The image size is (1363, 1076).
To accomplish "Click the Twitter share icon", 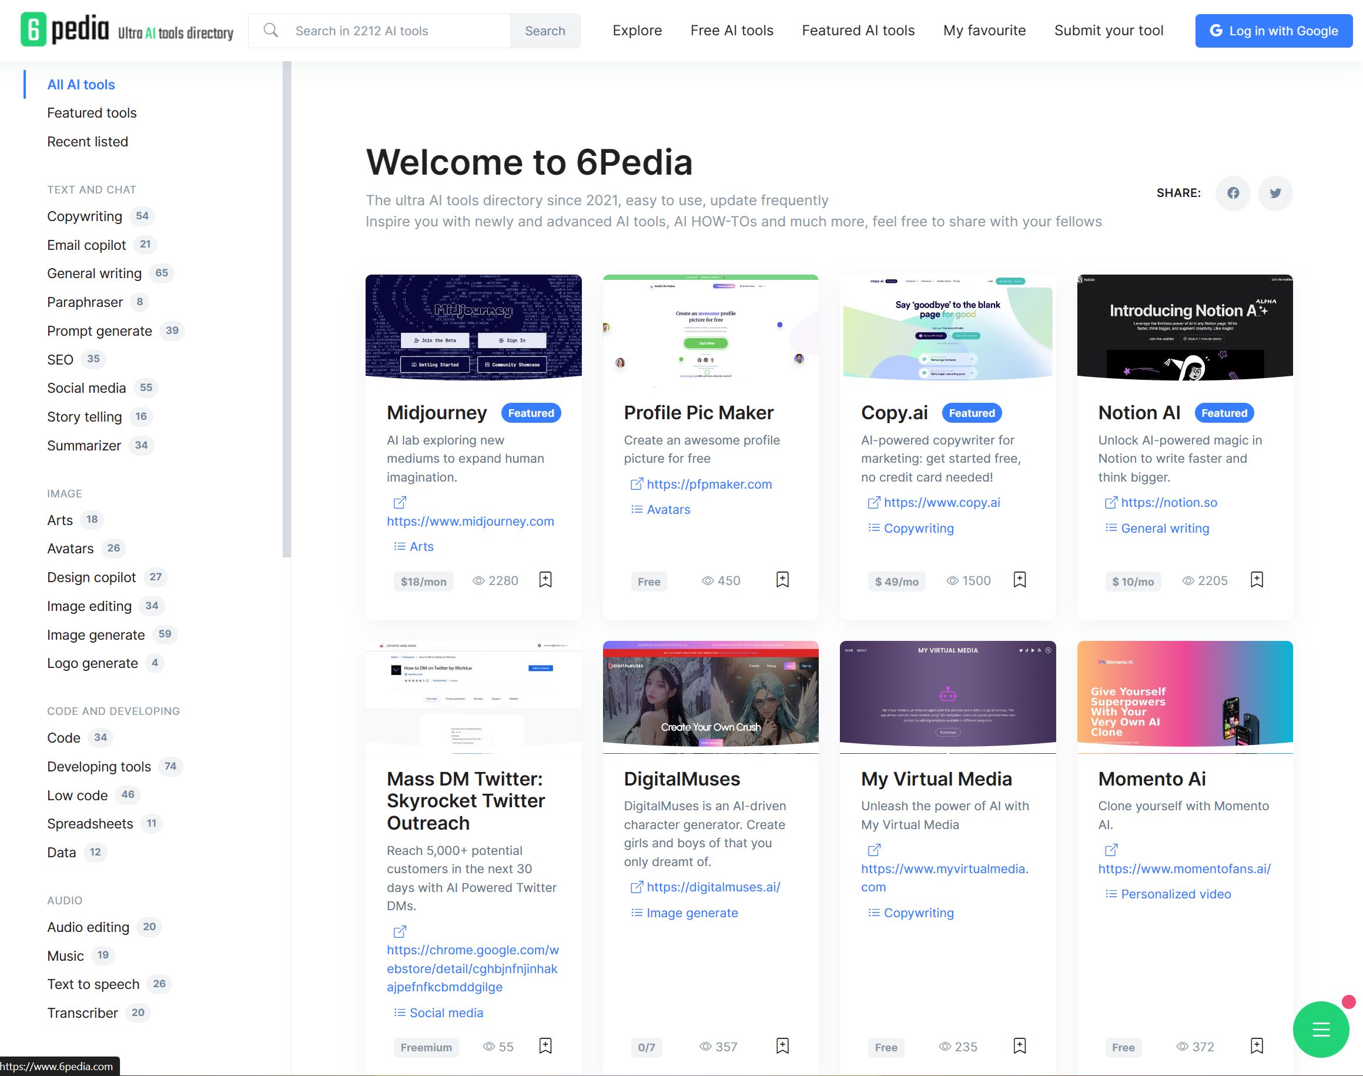I will pyautogui.click(x=1275, y=193).
